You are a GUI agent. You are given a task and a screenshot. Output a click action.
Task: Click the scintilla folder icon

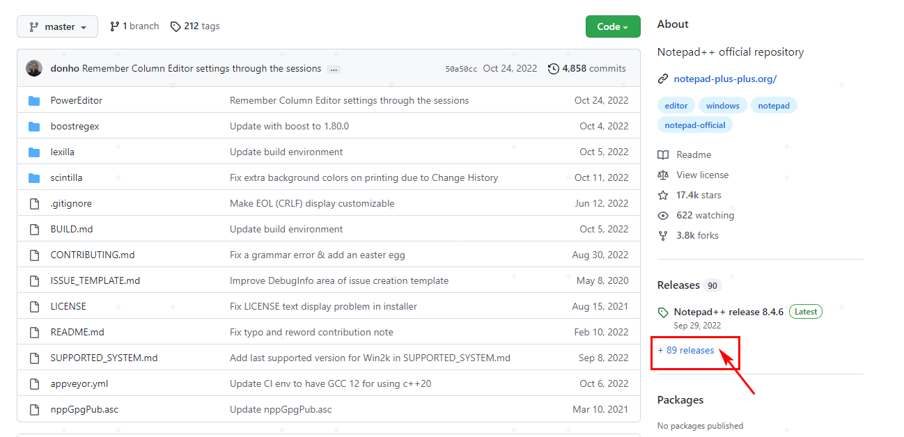pos(34,178)
